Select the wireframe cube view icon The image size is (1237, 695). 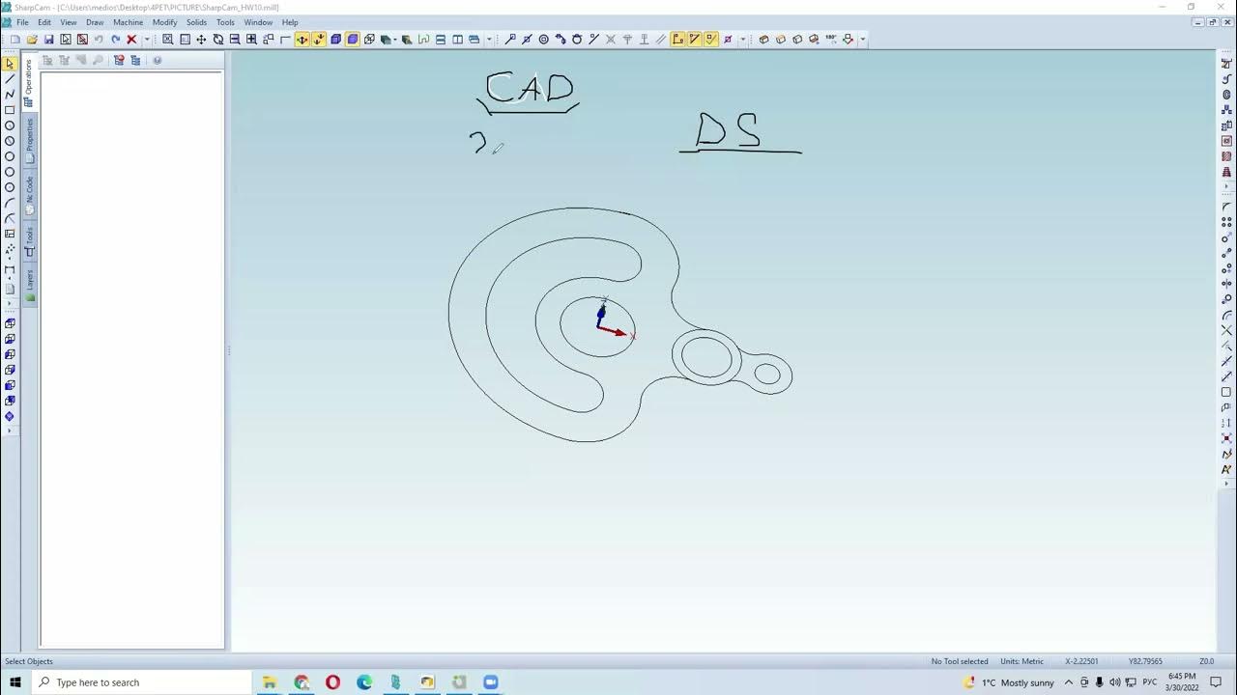369,40
